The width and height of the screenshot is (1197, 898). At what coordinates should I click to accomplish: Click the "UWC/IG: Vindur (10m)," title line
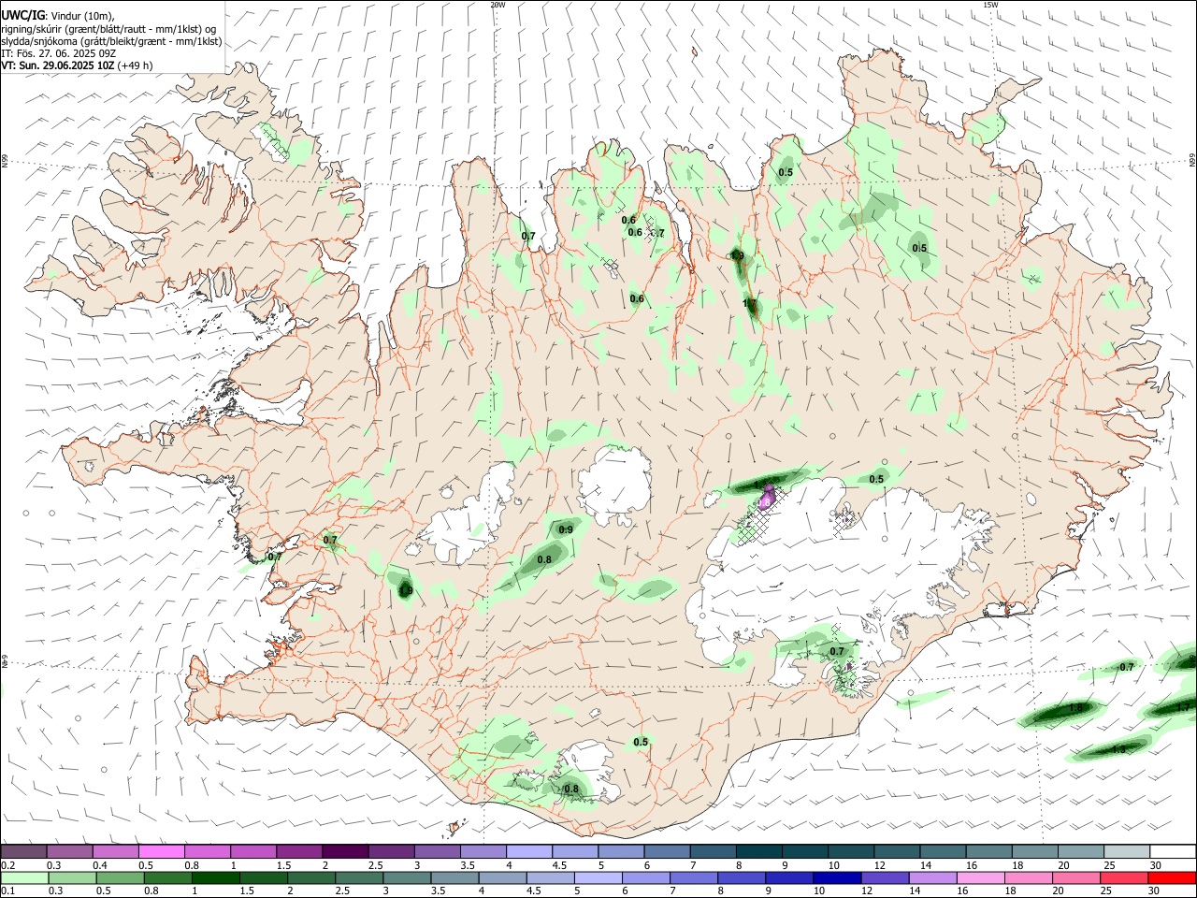tap(58, 16)
